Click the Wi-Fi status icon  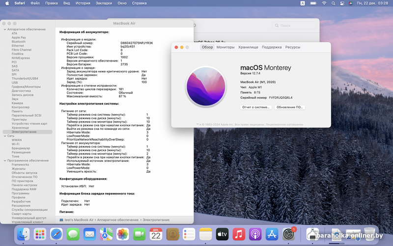tap(324, 3)
